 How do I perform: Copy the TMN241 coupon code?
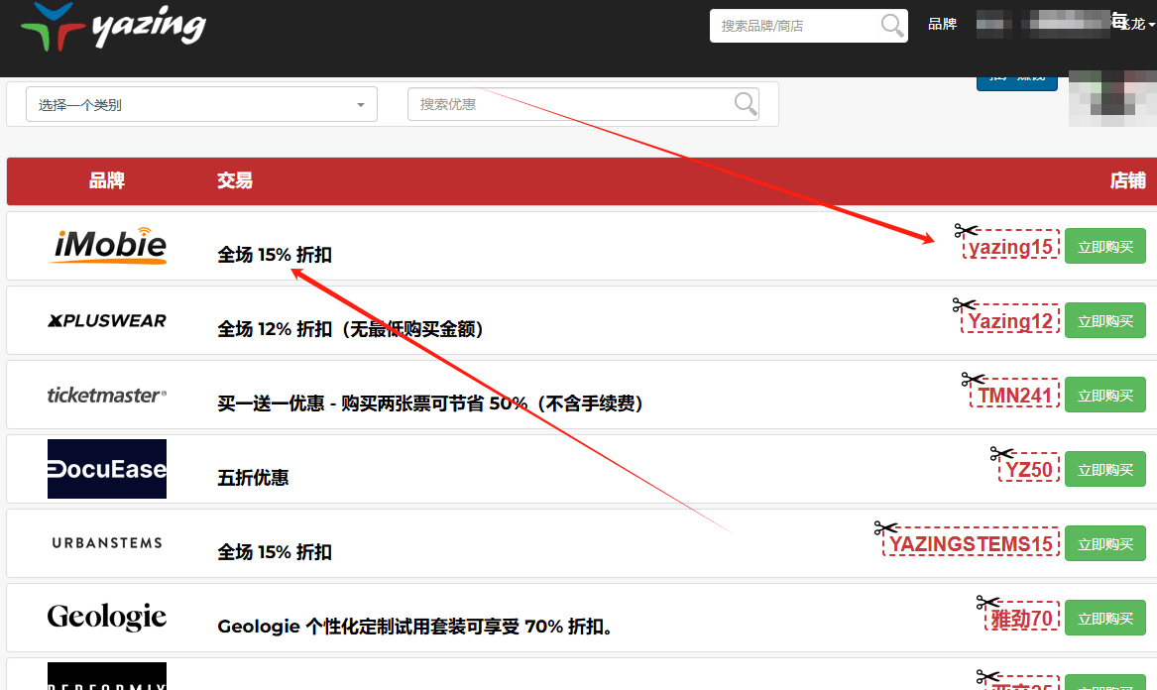click(1014, 396)
